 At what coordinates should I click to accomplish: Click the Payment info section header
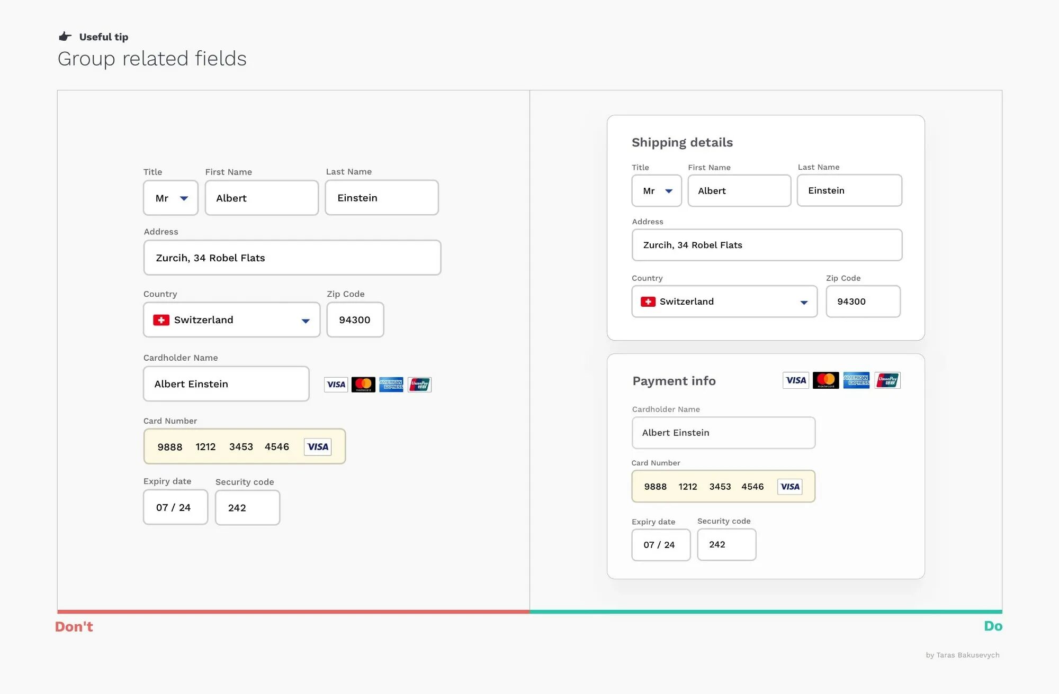point(674,380)
